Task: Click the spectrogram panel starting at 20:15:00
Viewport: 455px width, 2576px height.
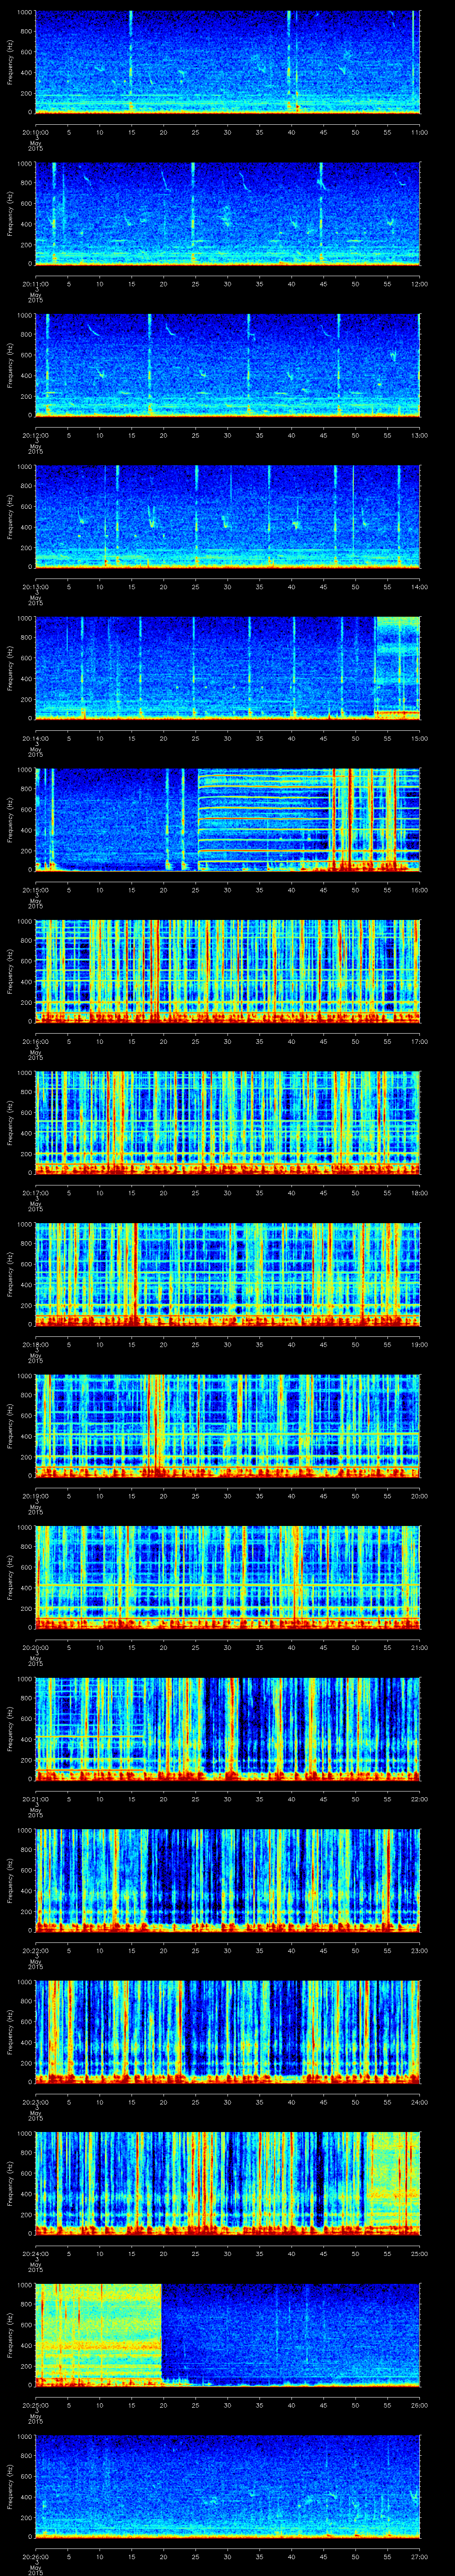Action: 228,819
